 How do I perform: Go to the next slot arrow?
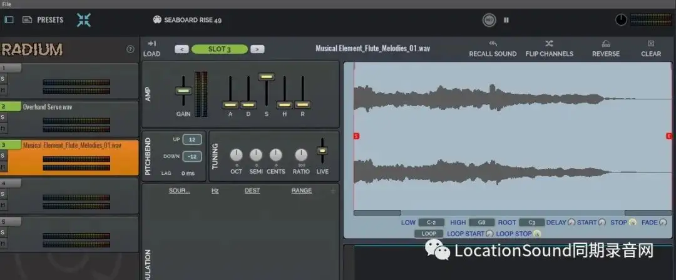[257, 49]
